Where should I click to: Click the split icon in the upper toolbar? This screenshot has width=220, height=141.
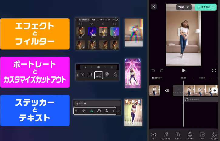(x=99, y=67)
